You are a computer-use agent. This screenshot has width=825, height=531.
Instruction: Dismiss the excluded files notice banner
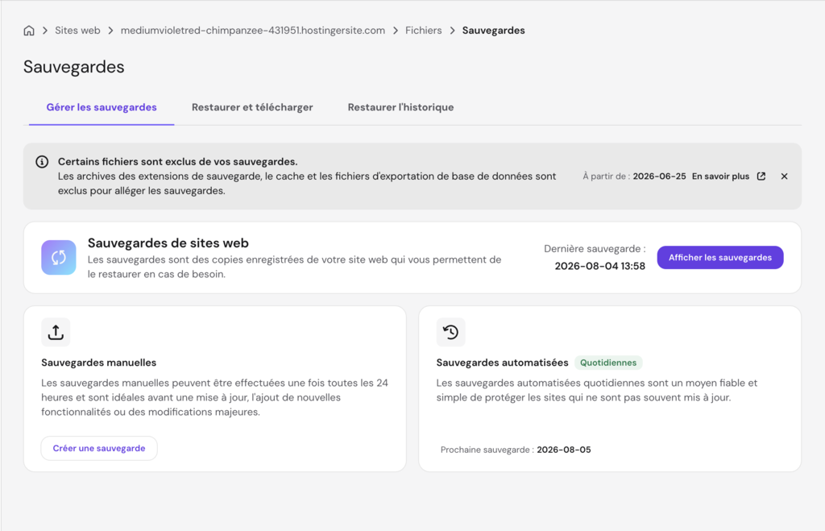(x=784, y=176)
